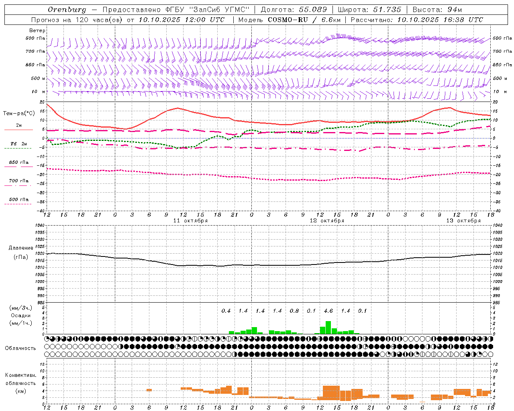Image resolution: width=514 pixels, height=411 pixels.
Task: Click the isolated orange bar near hour 6, 11 октября
Action: point(149,390)
